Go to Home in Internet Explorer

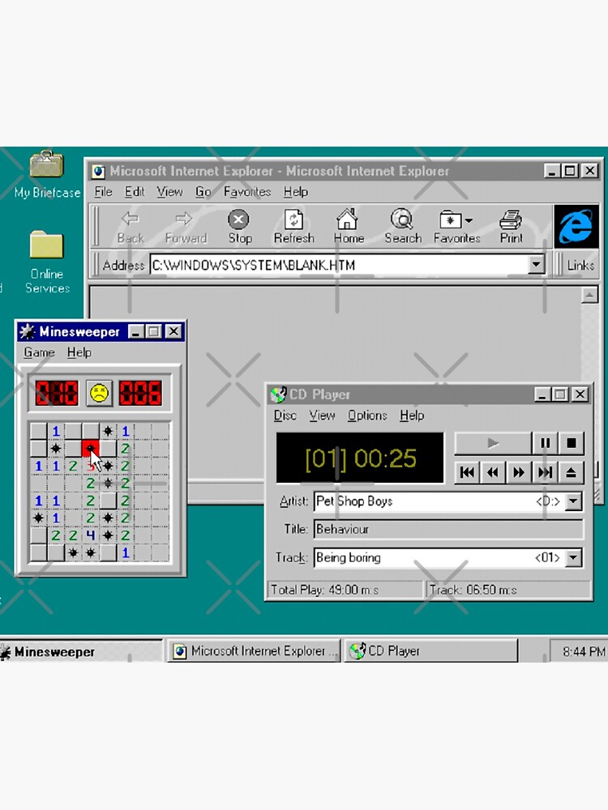(348, 226)
